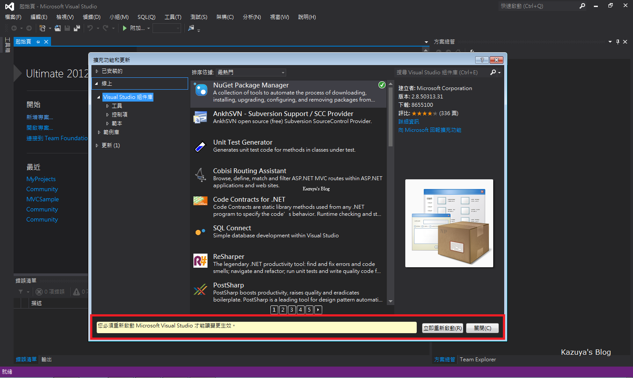Select the AnkhSVN extension icon

pyautogui.click(x=200, y=117)
